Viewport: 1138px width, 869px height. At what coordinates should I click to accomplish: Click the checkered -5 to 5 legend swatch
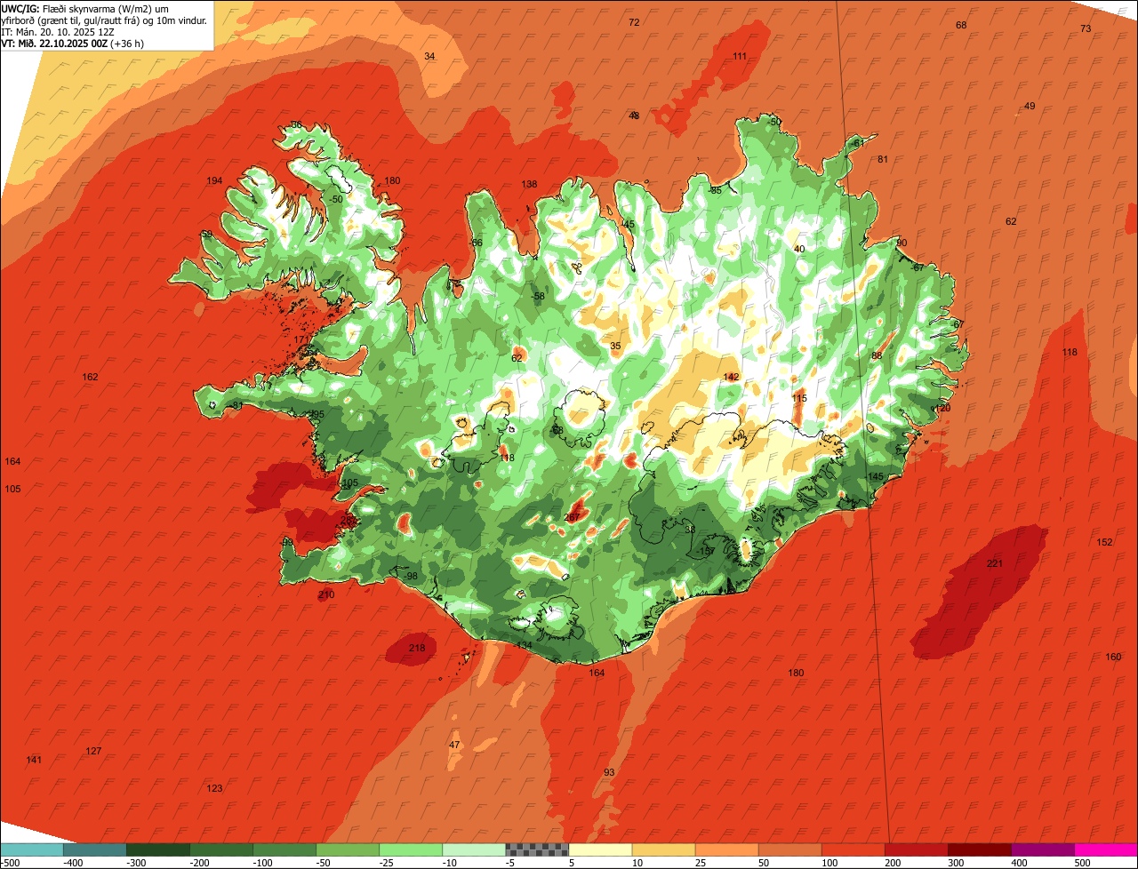[537, 849]
